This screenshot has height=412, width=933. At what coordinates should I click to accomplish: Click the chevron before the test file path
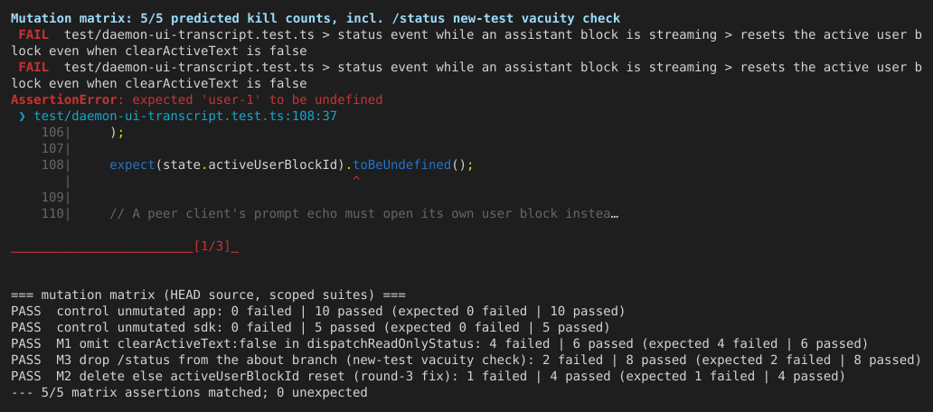coord(23,116)
